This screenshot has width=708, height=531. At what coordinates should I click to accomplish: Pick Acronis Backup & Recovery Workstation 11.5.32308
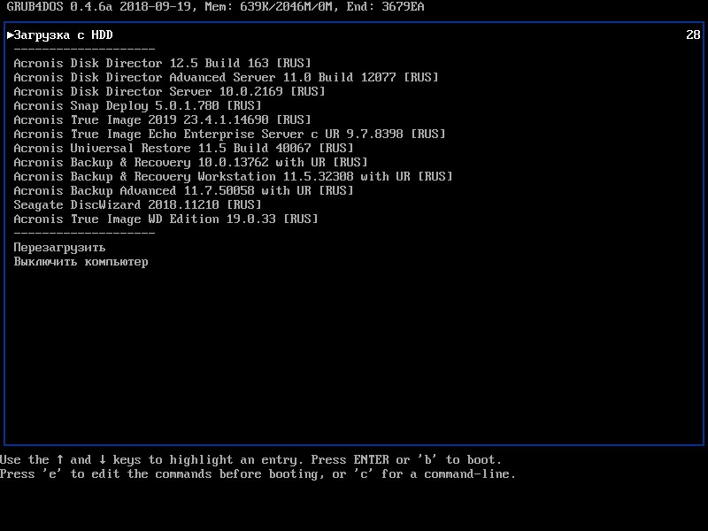tap(234, 176)
